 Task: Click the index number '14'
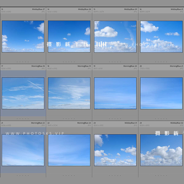48,9
